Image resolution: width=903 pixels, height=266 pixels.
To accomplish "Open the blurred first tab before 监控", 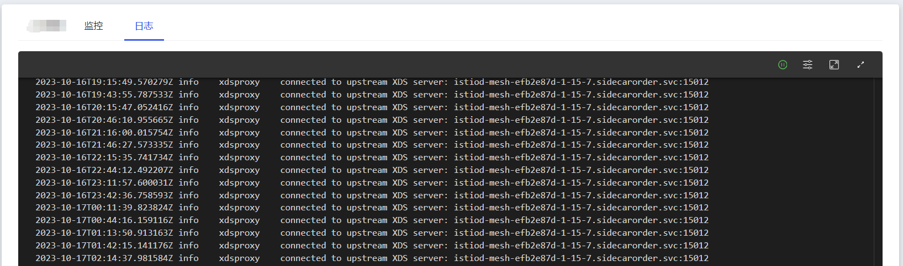I will 46,25.
